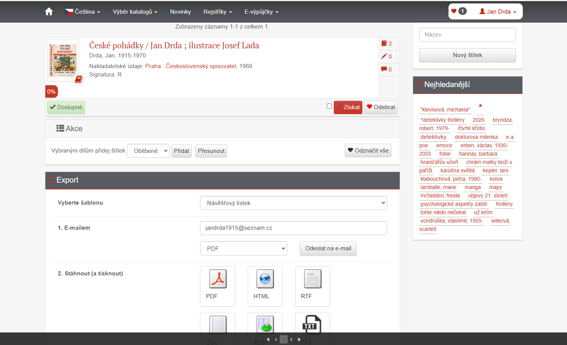Tick the checkbox beside Získat
567x345 pixels.
329,106
